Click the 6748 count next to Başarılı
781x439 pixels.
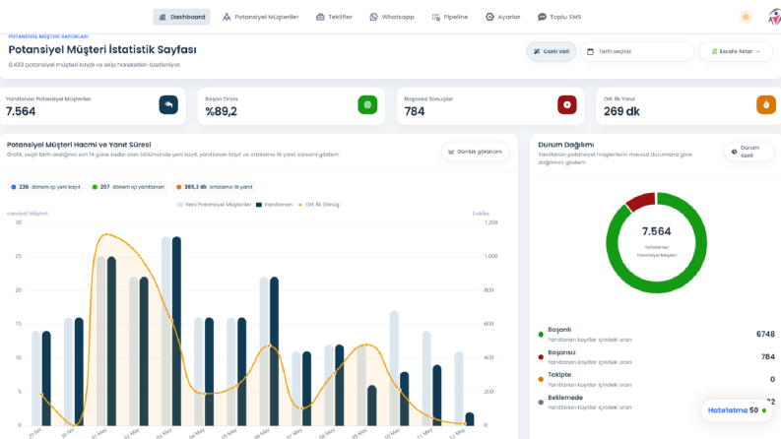(x=765, y=334)
